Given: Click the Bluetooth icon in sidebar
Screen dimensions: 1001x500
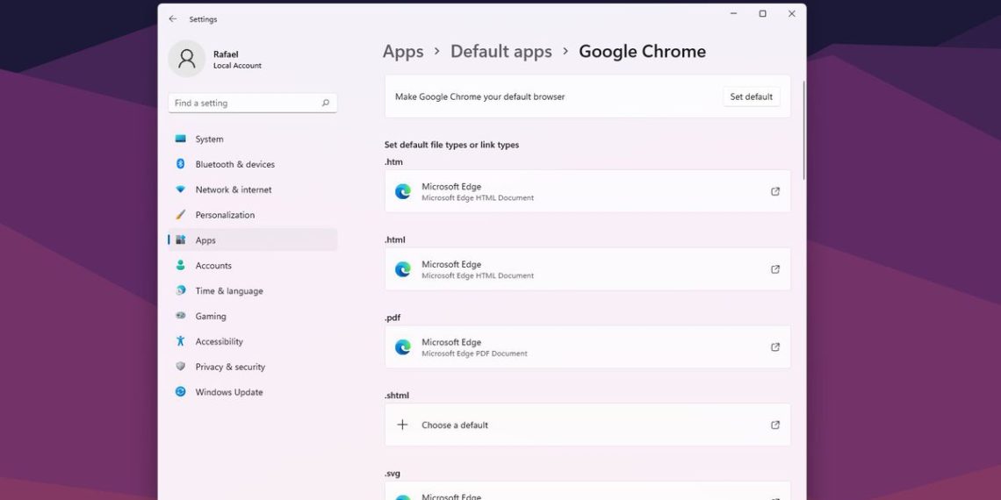Looking at the screenshot, I should [181, 164].
